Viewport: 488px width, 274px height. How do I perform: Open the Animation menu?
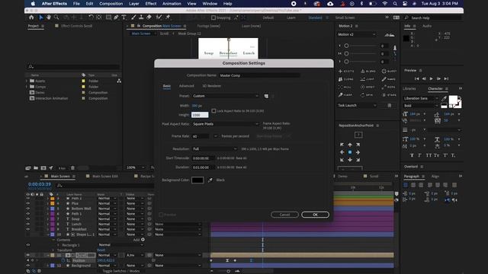172,4
